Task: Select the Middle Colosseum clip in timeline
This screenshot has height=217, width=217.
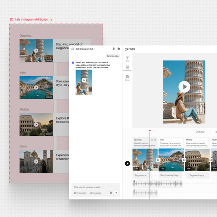Action: [198, 160]
